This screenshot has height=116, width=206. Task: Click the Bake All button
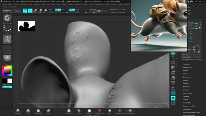(192, 54)
